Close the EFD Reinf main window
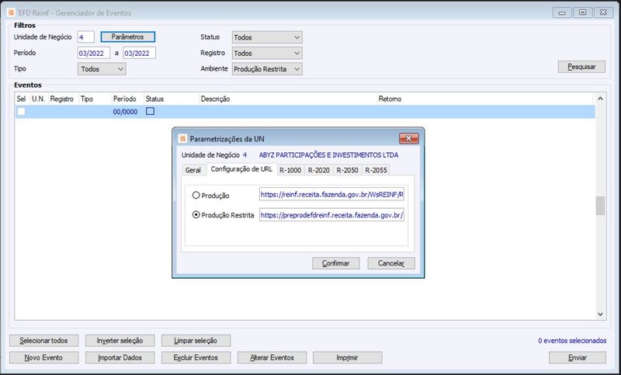 [x=603, y=12]
